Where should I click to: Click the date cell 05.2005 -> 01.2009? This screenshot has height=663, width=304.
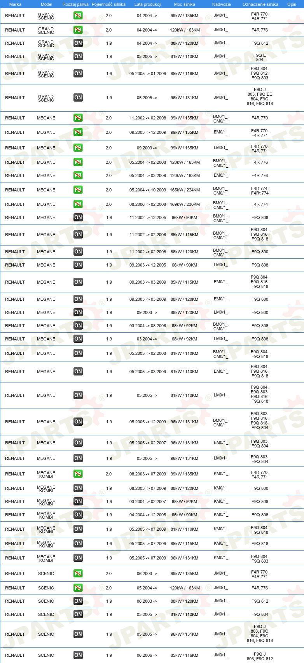click(148, 74)
